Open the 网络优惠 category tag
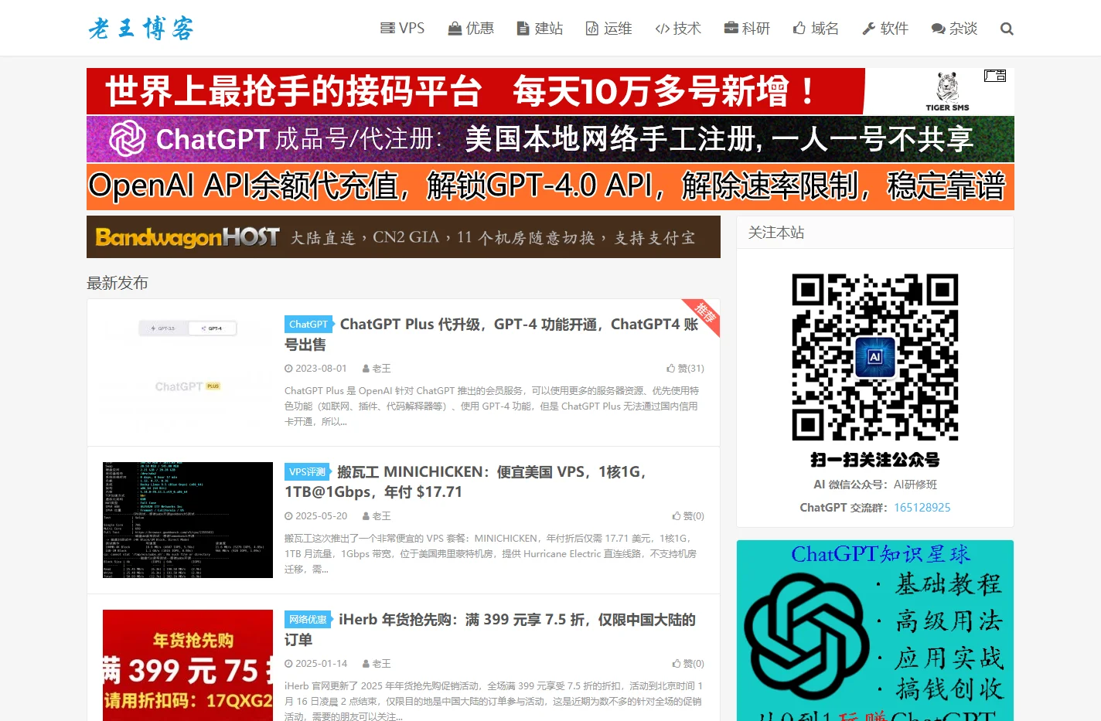Viewport: 1101px width, 721px height. [x=308, y=620]
